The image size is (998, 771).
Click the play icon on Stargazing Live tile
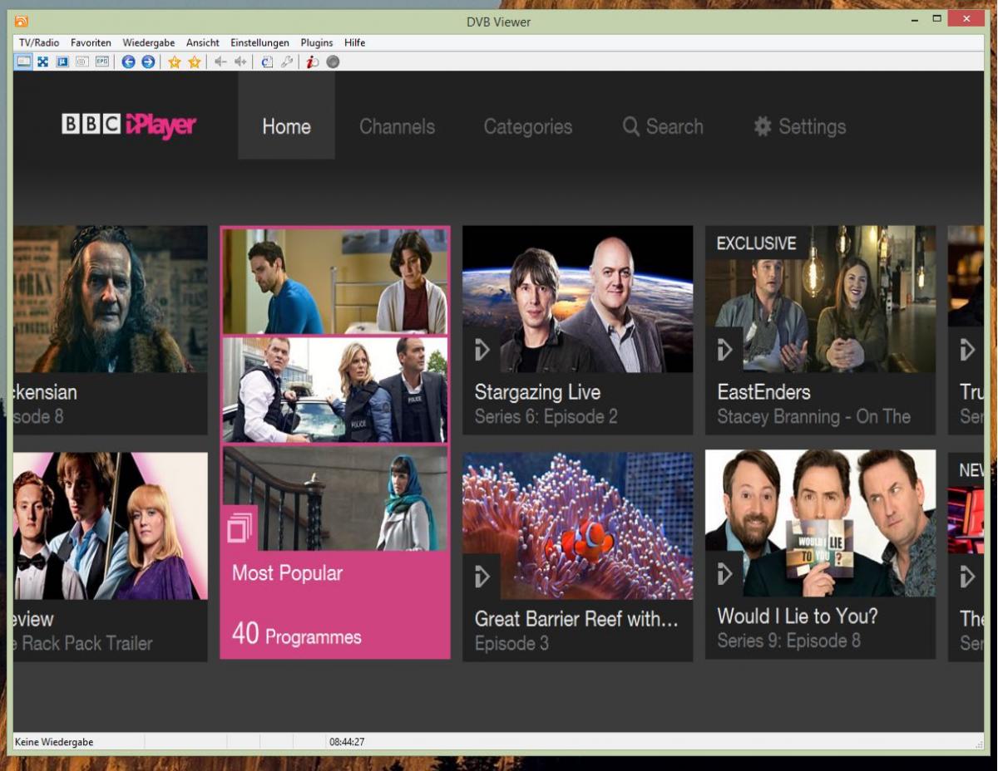(482, 350)
